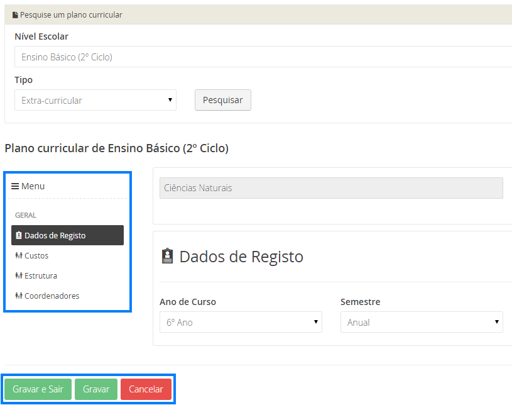Viewport: 512px width, 405px height.
Task: Click the hamburger Menu icon in sidebar
Action: [15, 186]
